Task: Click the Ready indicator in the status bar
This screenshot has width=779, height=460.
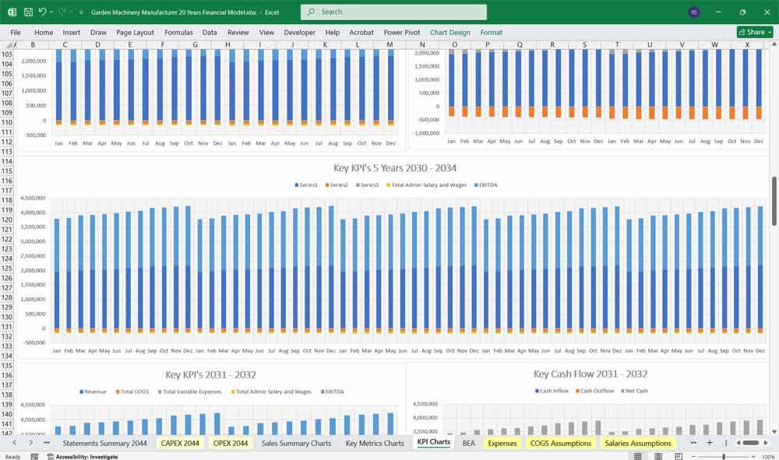Action: point(13,456)
